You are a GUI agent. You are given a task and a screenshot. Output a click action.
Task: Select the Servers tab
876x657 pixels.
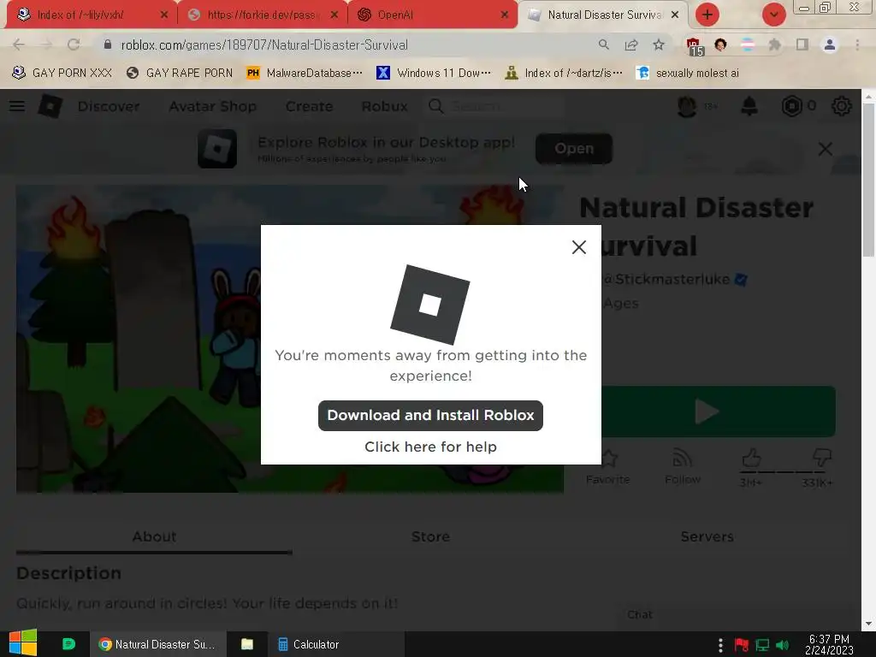coord(707,536)
